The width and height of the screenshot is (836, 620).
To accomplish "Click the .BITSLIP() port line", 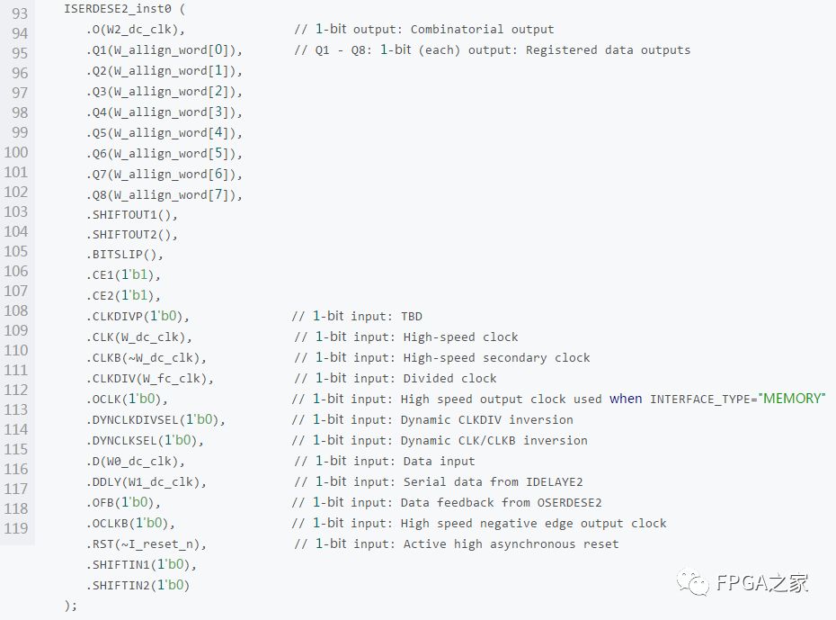I will coord(125,254).
